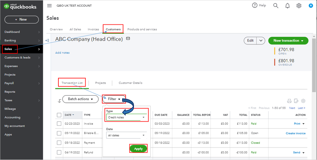
Task: Open the notifications bell
Action: pos(287,6)
